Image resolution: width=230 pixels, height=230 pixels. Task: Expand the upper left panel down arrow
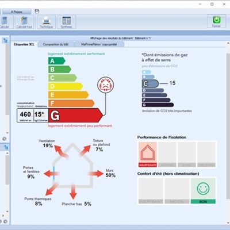tap(7, 133)
